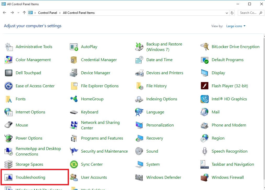Open RemoteApp and Desktop Connections link
The image size is (265, 190).
click(x=38, y=151)
